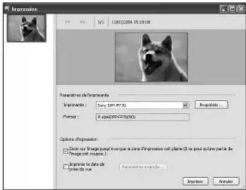The image size is (246, 190).
Task: Click the 1/1 image counter
Action: (101, 22)
